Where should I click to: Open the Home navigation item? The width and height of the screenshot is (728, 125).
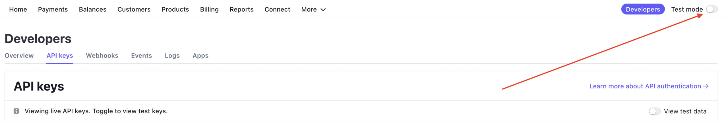pos(18,9)
